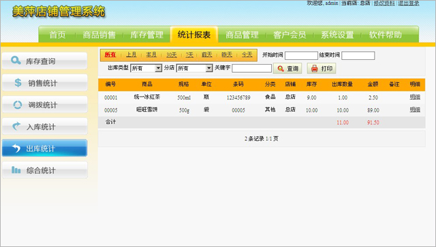Image resolution: width=436 pixels, height=247 pixels.
Task: Filter by last 7天
Action: (x=189, y=55)
